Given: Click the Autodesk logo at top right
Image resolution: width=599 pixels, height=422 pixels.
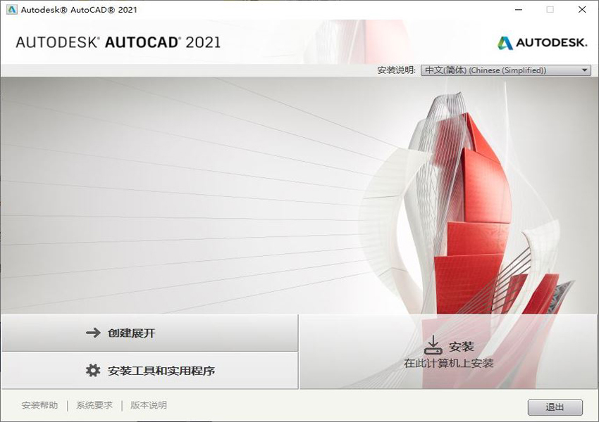Looking at the screenshot, I should (542, 42).
